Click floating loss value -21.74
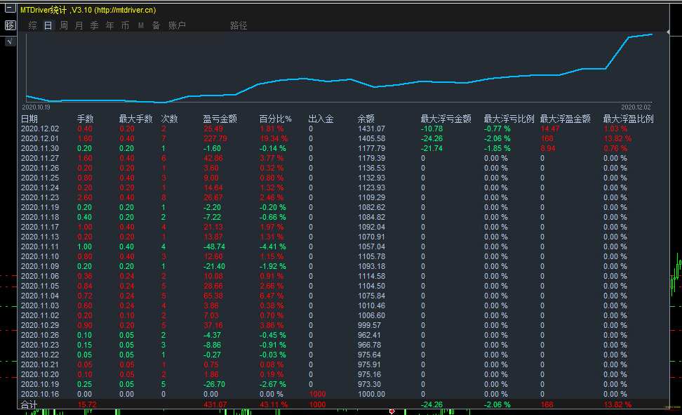 tap(432, 148)
